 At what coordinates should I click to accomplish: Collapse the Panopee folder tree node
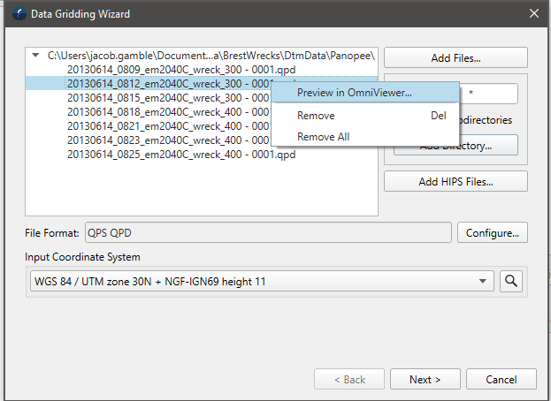tap(35, 55)
